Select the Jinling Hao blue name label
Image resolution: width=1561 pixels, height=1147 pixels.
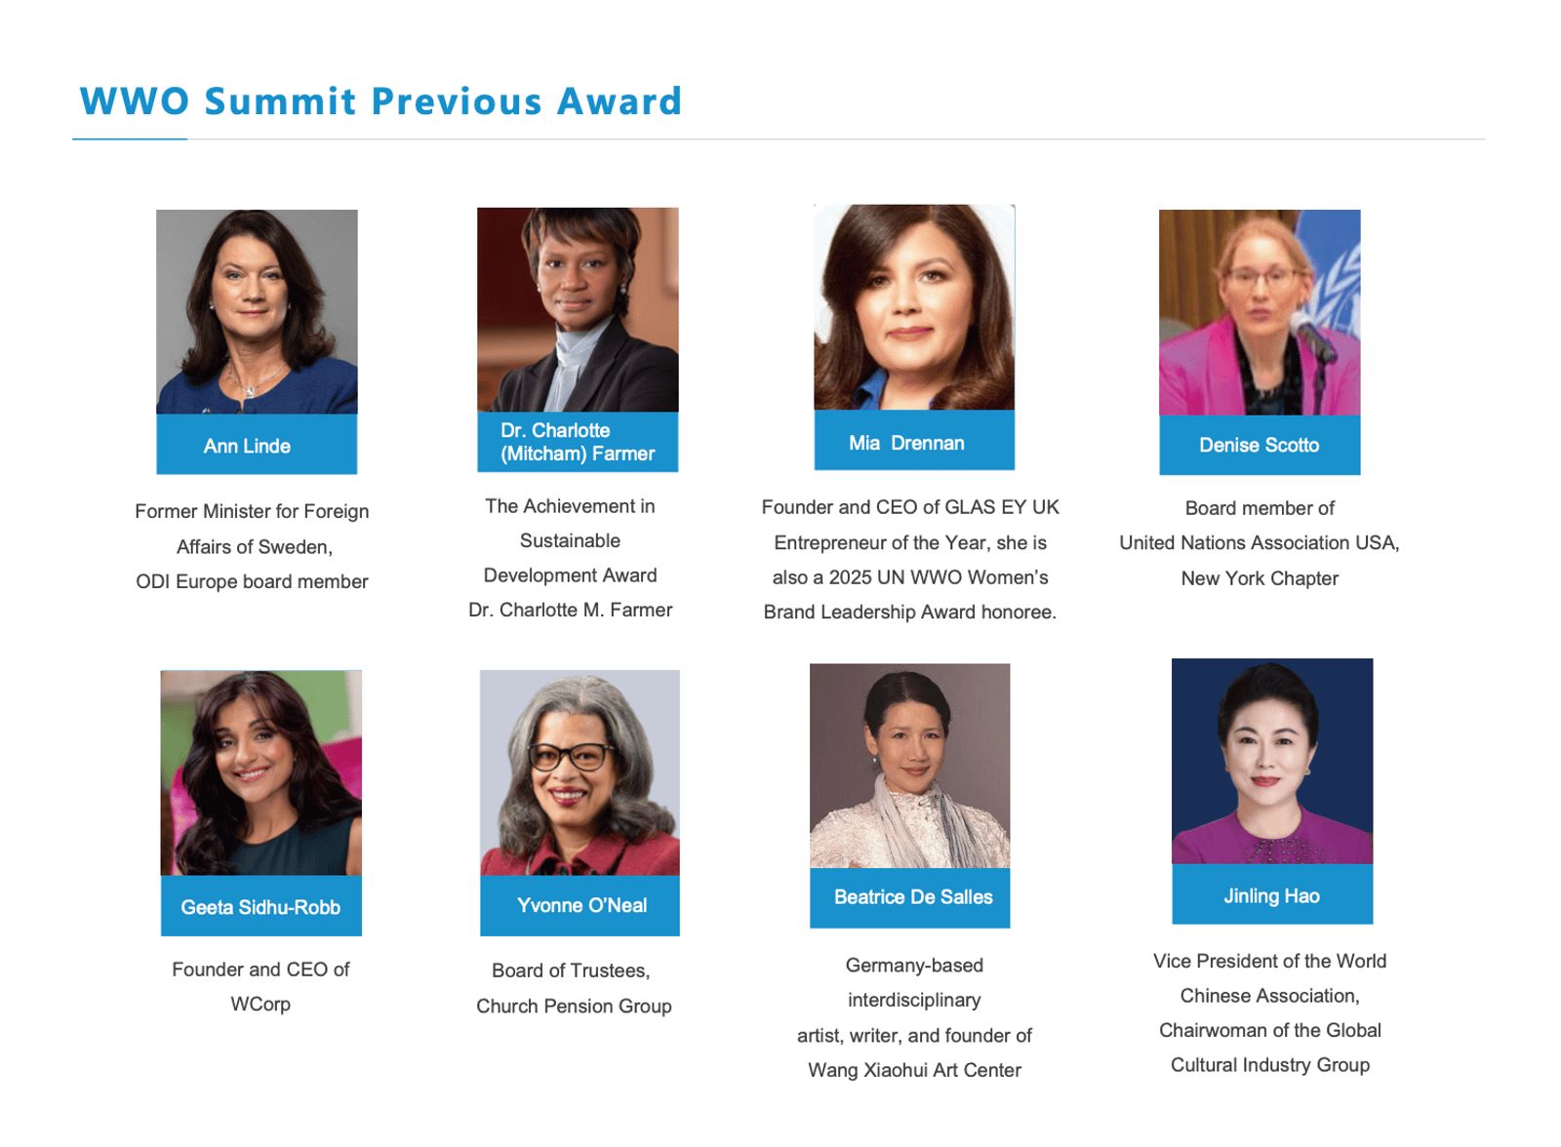click(x=1272, y=895)
